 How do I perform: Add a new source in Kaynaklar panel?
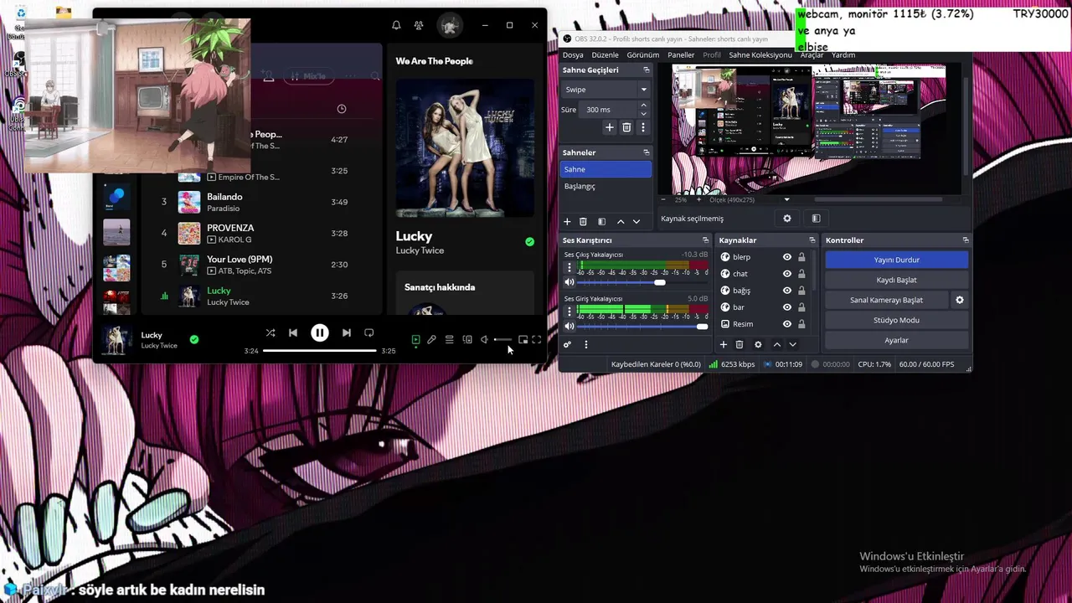tap(724, 344)
